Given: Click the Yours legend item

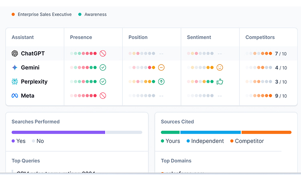Looking at the screenshot, I should tap(171, 141).
